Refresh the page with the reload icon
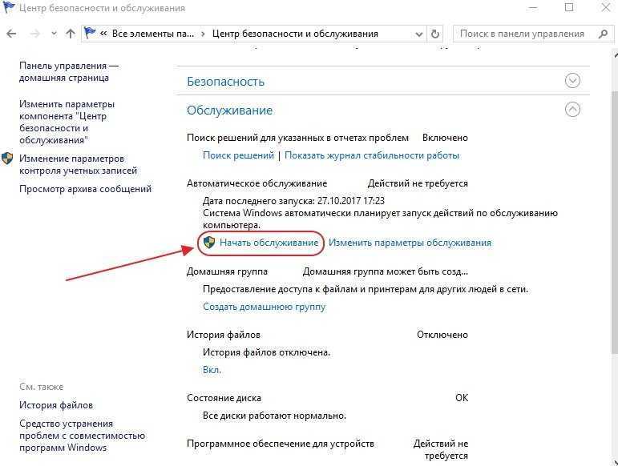Viewport: 618px width, 466px height. pos(434,34)
